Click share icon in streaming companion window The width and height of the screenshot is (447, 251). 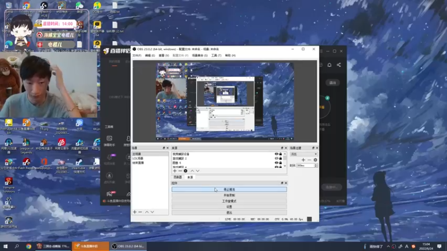339,65
